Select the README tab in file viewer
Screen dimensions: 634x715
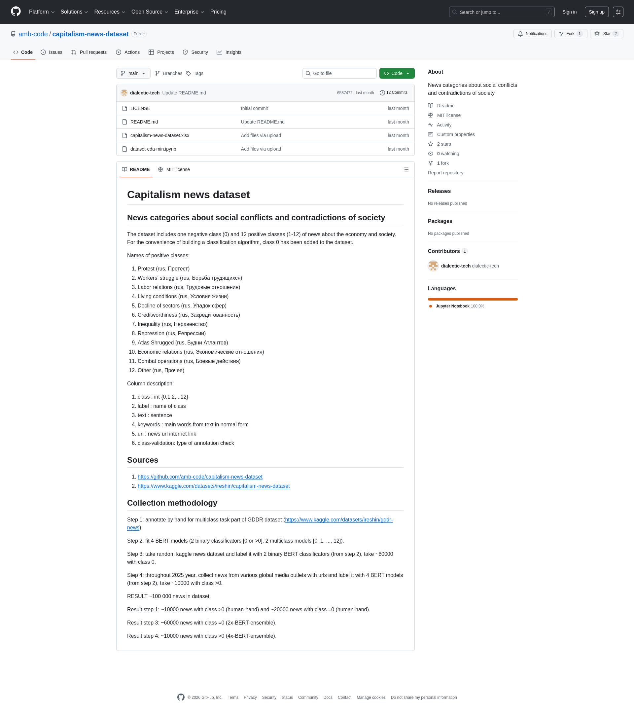click(136, 169)
